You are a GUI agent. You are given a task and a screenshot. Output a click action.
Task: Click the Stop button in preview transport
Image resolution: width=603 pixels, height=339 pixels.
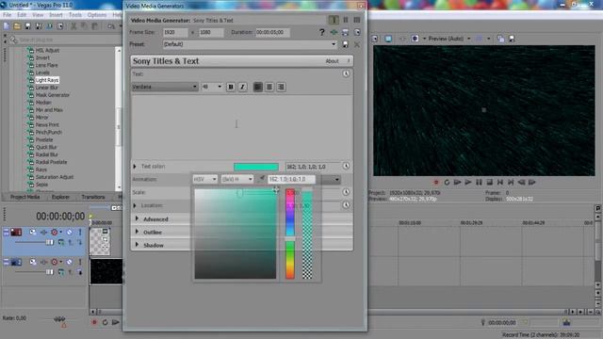coord(490,182)
